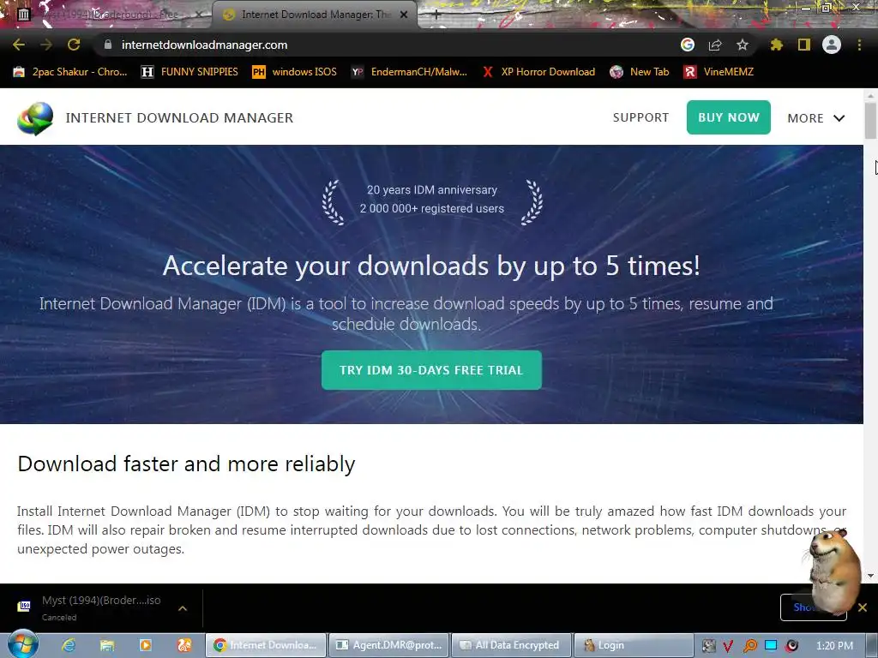Reload the current page
Viewport: 878px width, 658px height.
[x=74, y=45]
